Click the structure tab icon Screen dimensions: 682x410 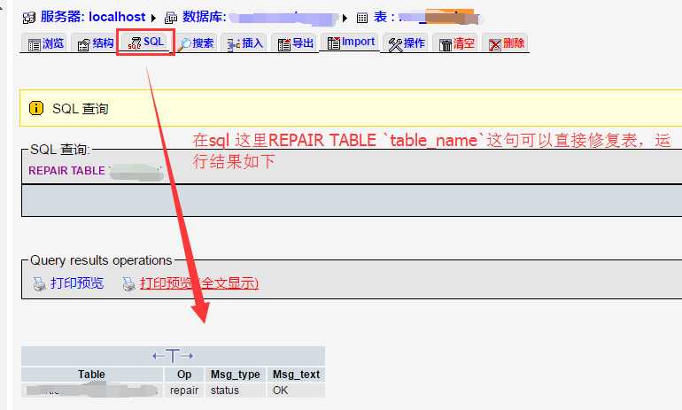[83, 44]
